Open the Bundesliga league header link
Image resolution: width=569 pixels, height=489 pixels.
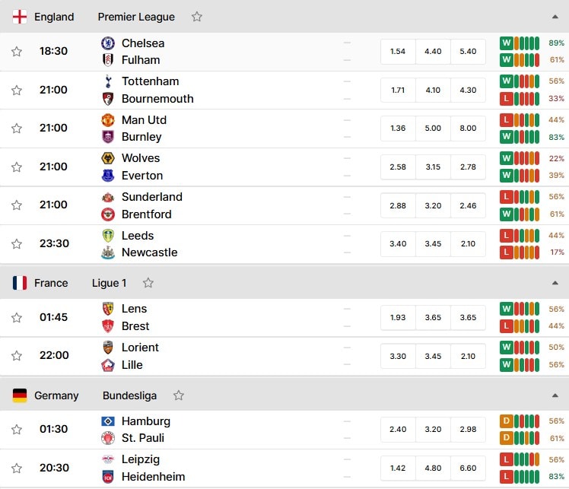[x=129, y=395]
